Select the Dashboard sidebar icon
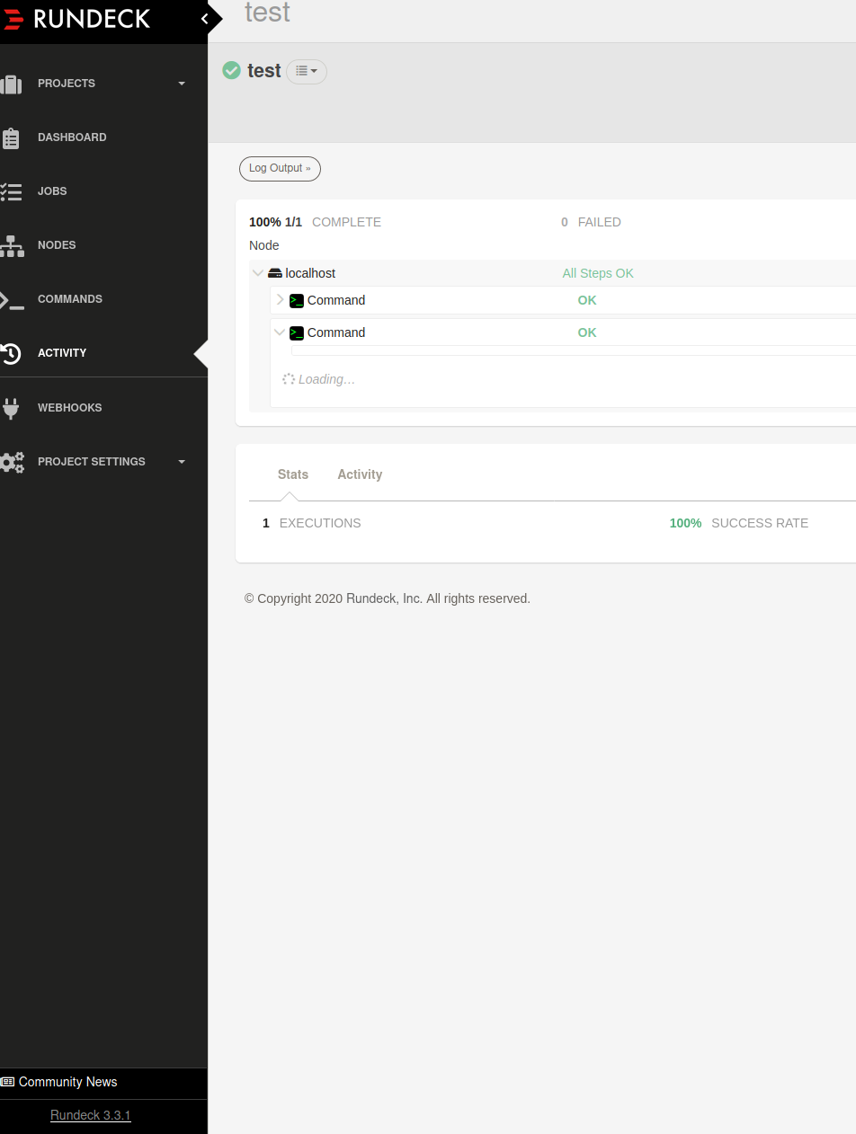This screenshot has width=856, height=1134. pyautogui.click(x=72, y=137)
